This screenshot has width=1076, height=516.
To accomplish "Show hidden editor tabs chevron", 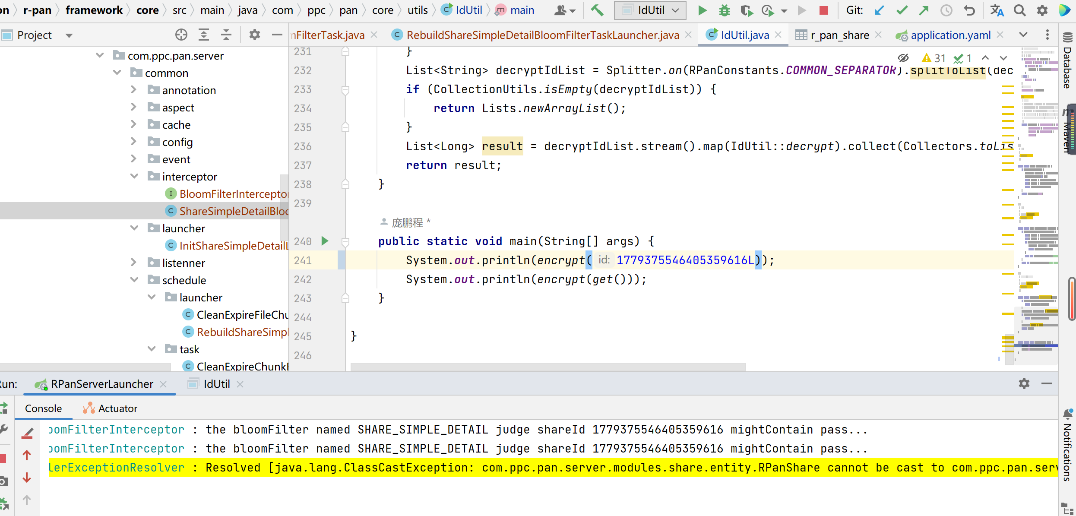I will (x=1023, y=35).
